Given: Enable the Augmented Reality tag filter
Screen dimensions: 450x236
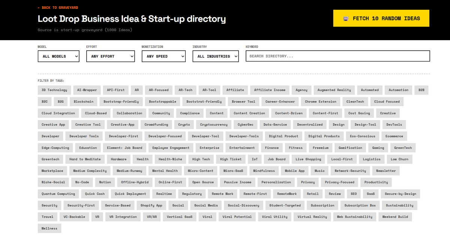Looking at the screenshot, I should point(334,90).
